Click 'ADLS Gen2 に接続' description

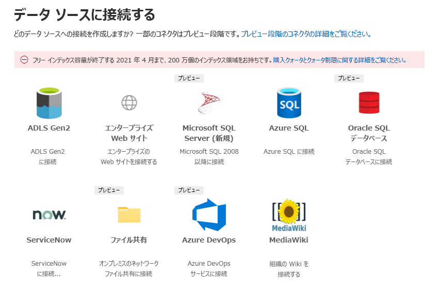click(48, 157)
